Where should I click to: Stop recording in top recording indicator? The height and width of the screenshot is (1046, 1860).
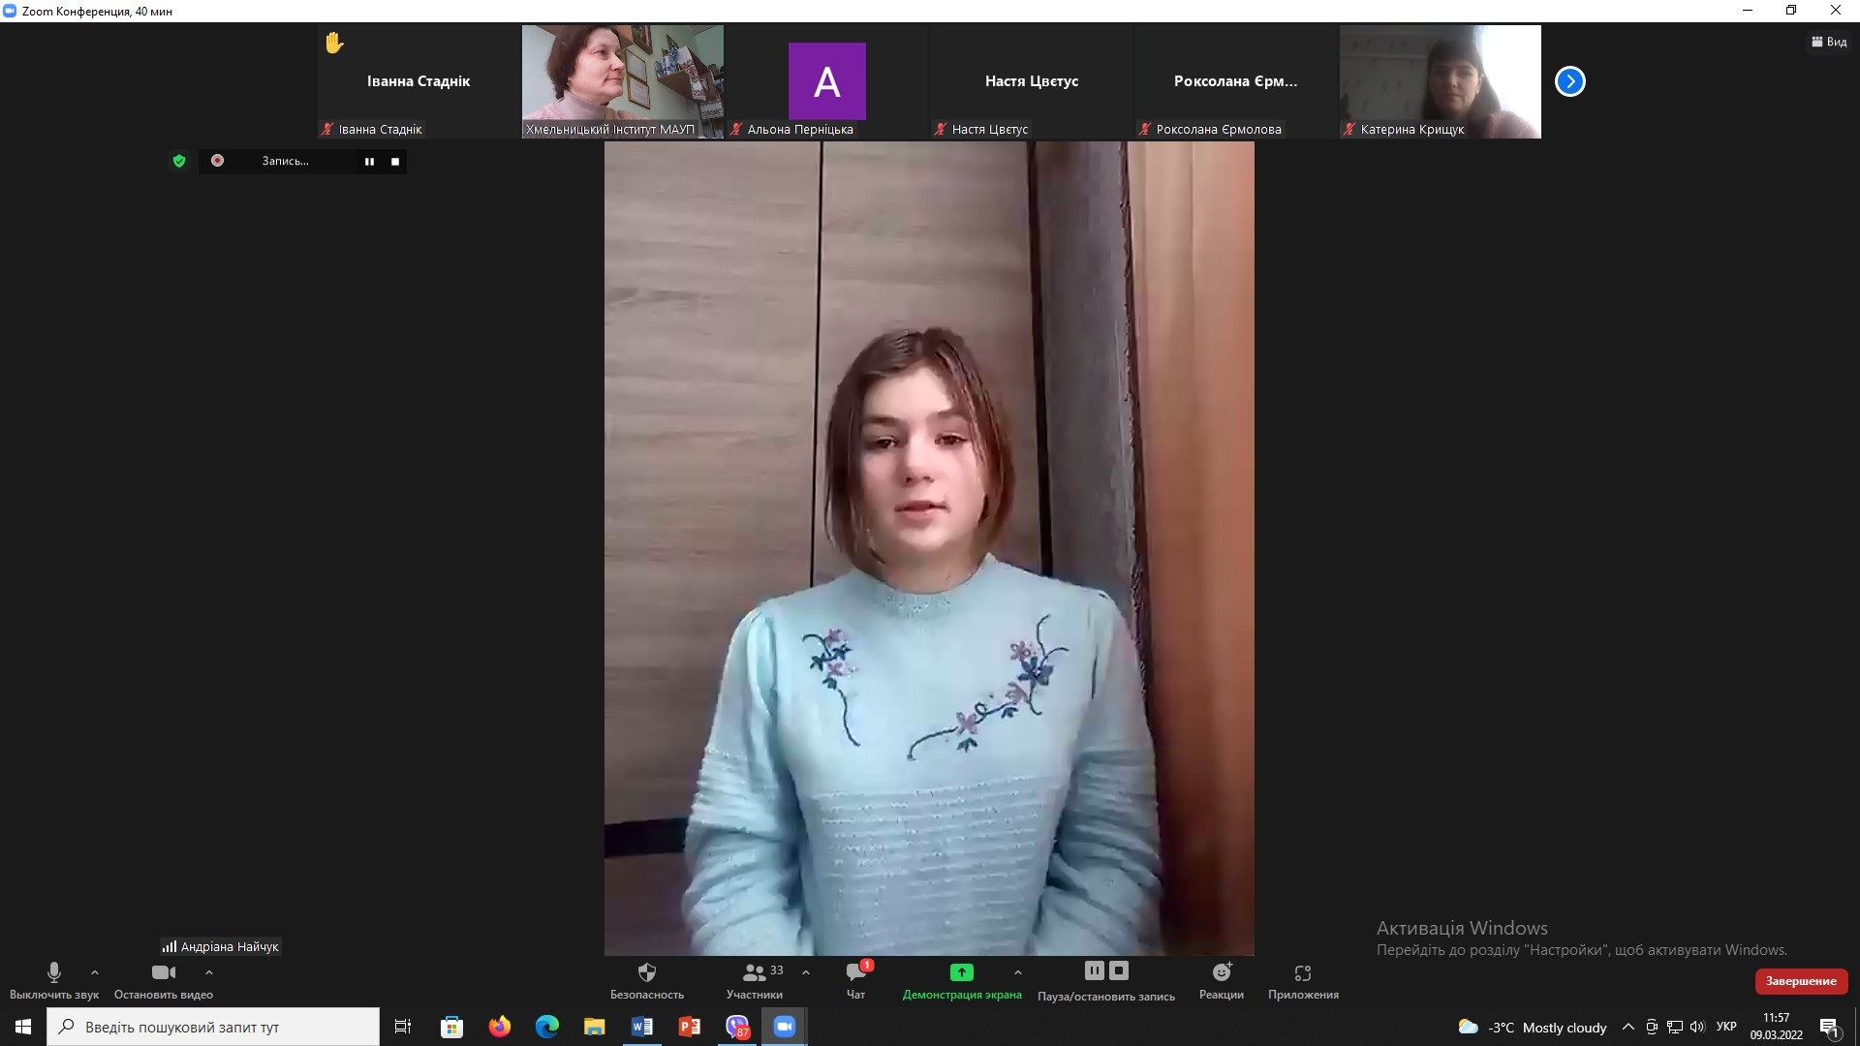395,162
